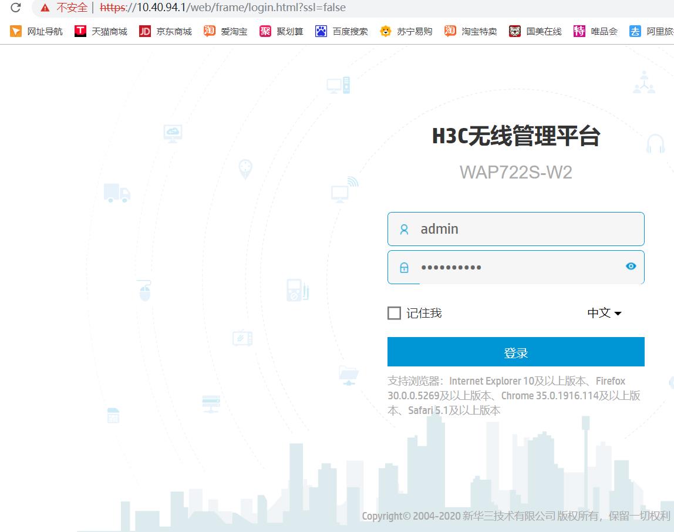The width and height of the screenshot is (674, 532).
Task: Toggle the 记住我 checkbox
Action: coord(394,313)
